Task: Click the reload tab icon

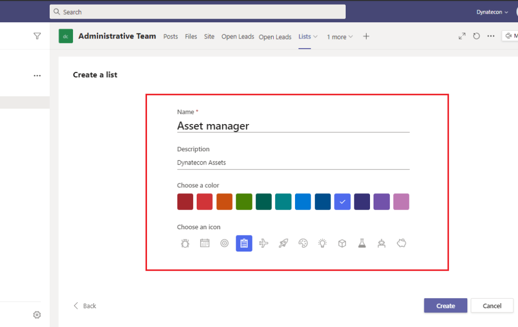Action: 476,36
